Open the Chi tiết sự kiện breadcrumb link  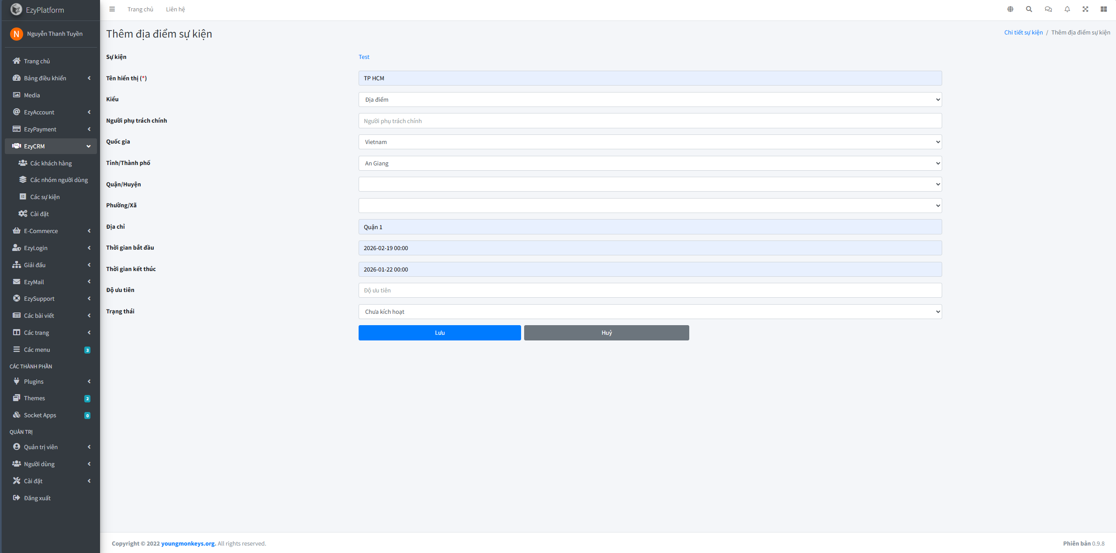[x=1023, y=32]
